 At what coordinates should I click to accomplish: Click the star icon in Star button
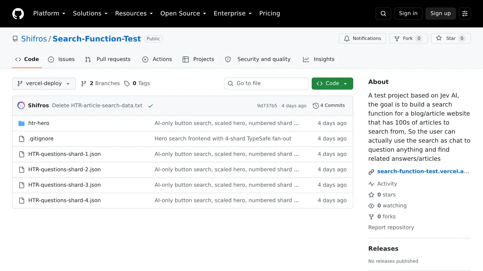pos(439,38)
